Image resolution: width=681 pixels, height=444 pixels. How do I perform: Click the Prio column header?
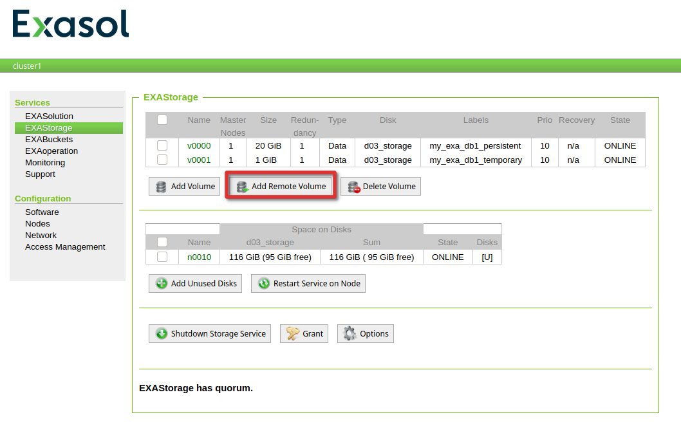(x=545, y=120)
